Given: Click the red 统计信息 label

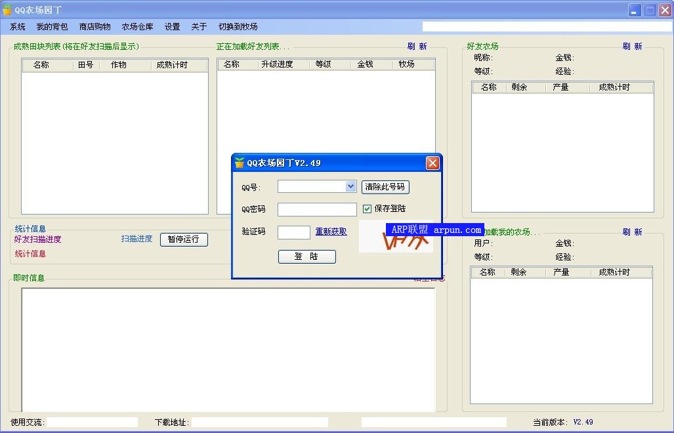Looking at the screenshot, I should [31, 254].
